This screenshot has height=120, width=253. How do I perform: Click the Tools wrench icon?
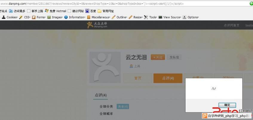point(146,17)
